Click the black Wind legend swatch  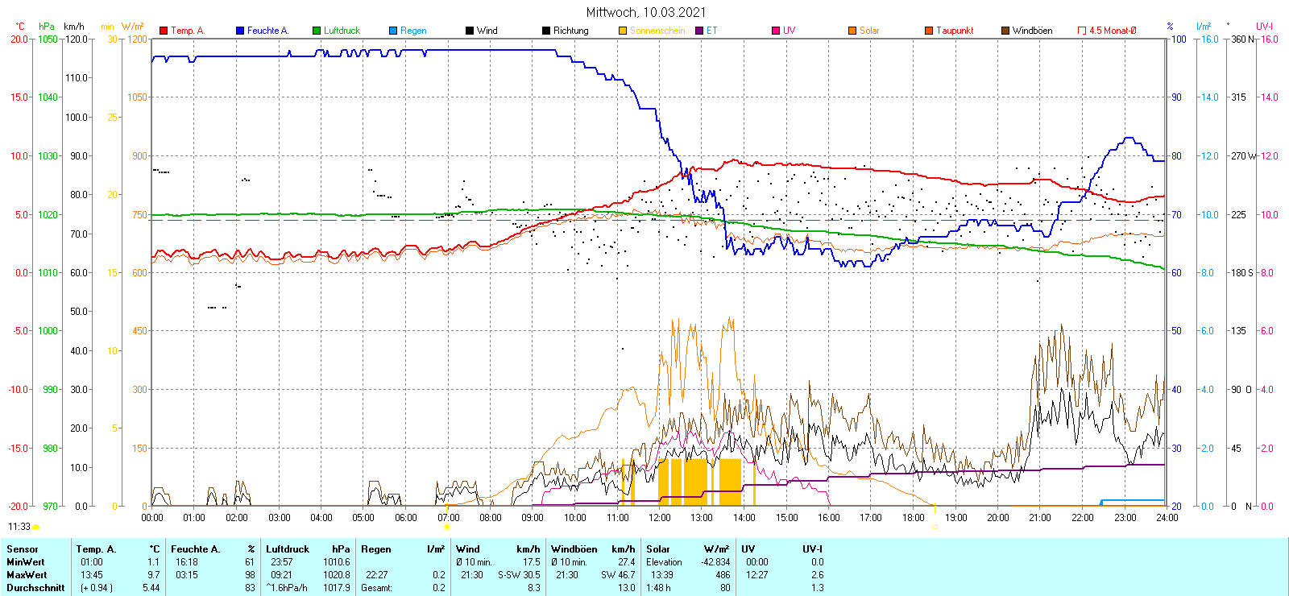click(470, 31)
